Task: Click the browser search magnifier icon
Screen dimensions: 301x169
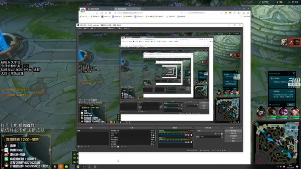Action: click(x=221, y=13)
